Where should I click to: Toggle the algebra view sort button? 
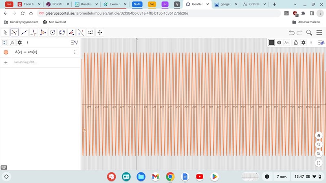tap(74, 43)
